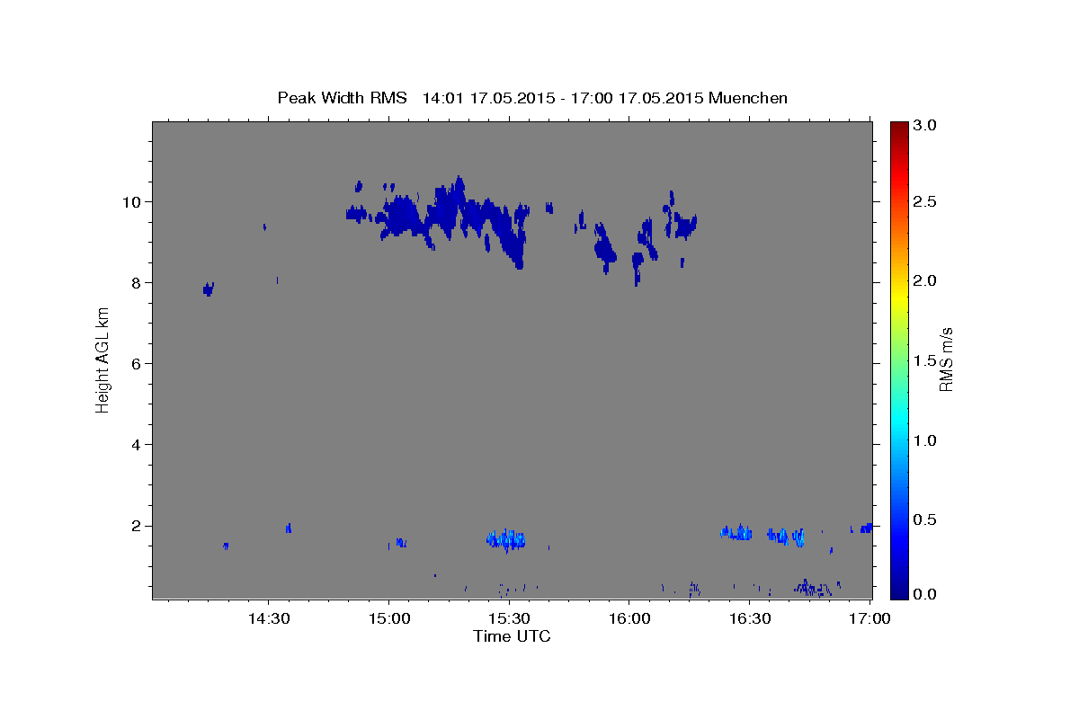
Task: Click the small cloud patch at 8 km near 14:15
Action: [209, 288]
